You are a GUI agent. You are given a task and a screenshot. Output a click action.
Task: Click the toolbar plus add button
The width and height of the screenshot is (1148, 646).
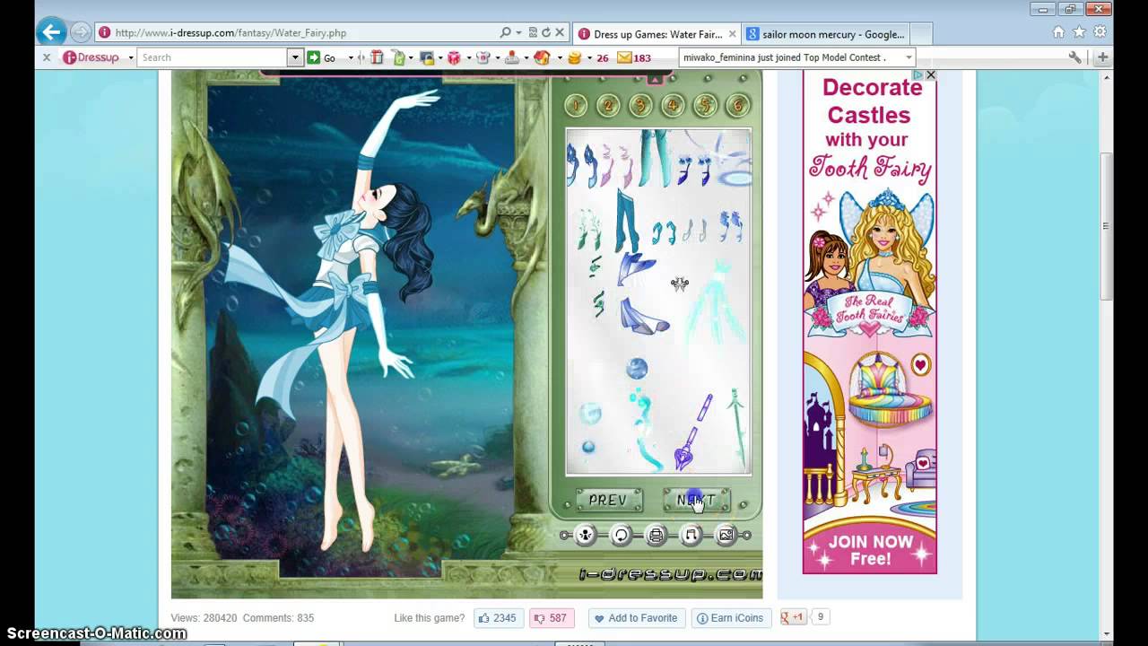[x=1102, y=57]
